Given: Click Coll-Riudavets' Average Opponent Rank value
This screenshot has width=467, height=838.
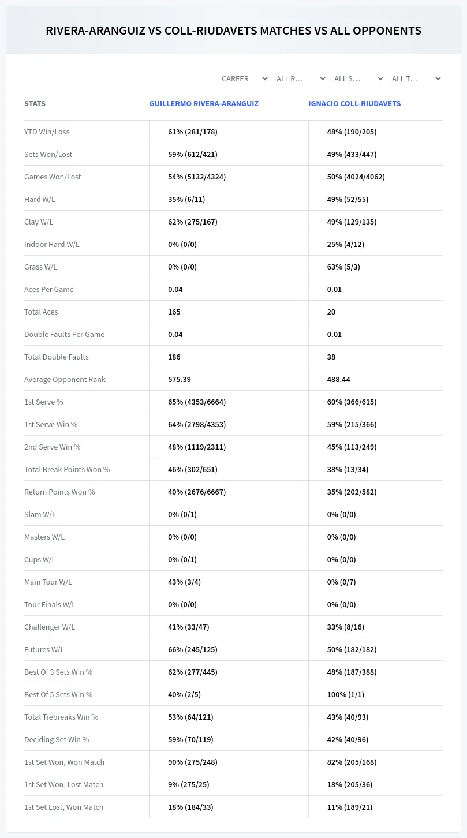Looking at the screenshot, I should (x=339, y=379).
